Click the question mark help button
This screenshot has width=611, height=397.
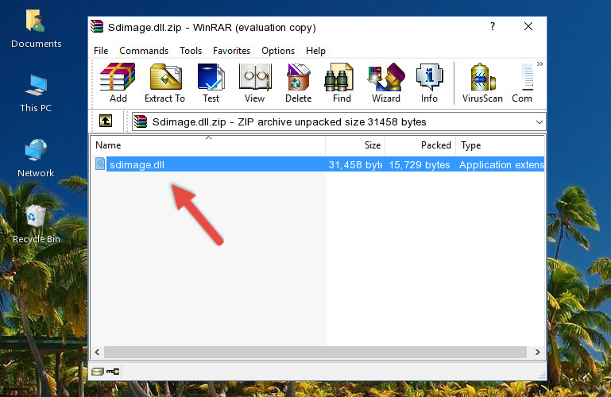(x=493, y=26)
